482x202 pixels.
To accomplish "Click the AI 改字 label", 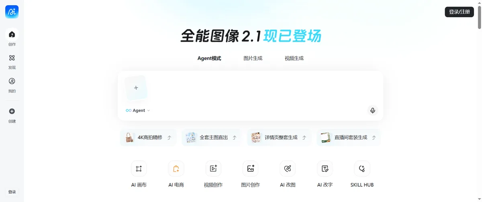I will (325, 185).
